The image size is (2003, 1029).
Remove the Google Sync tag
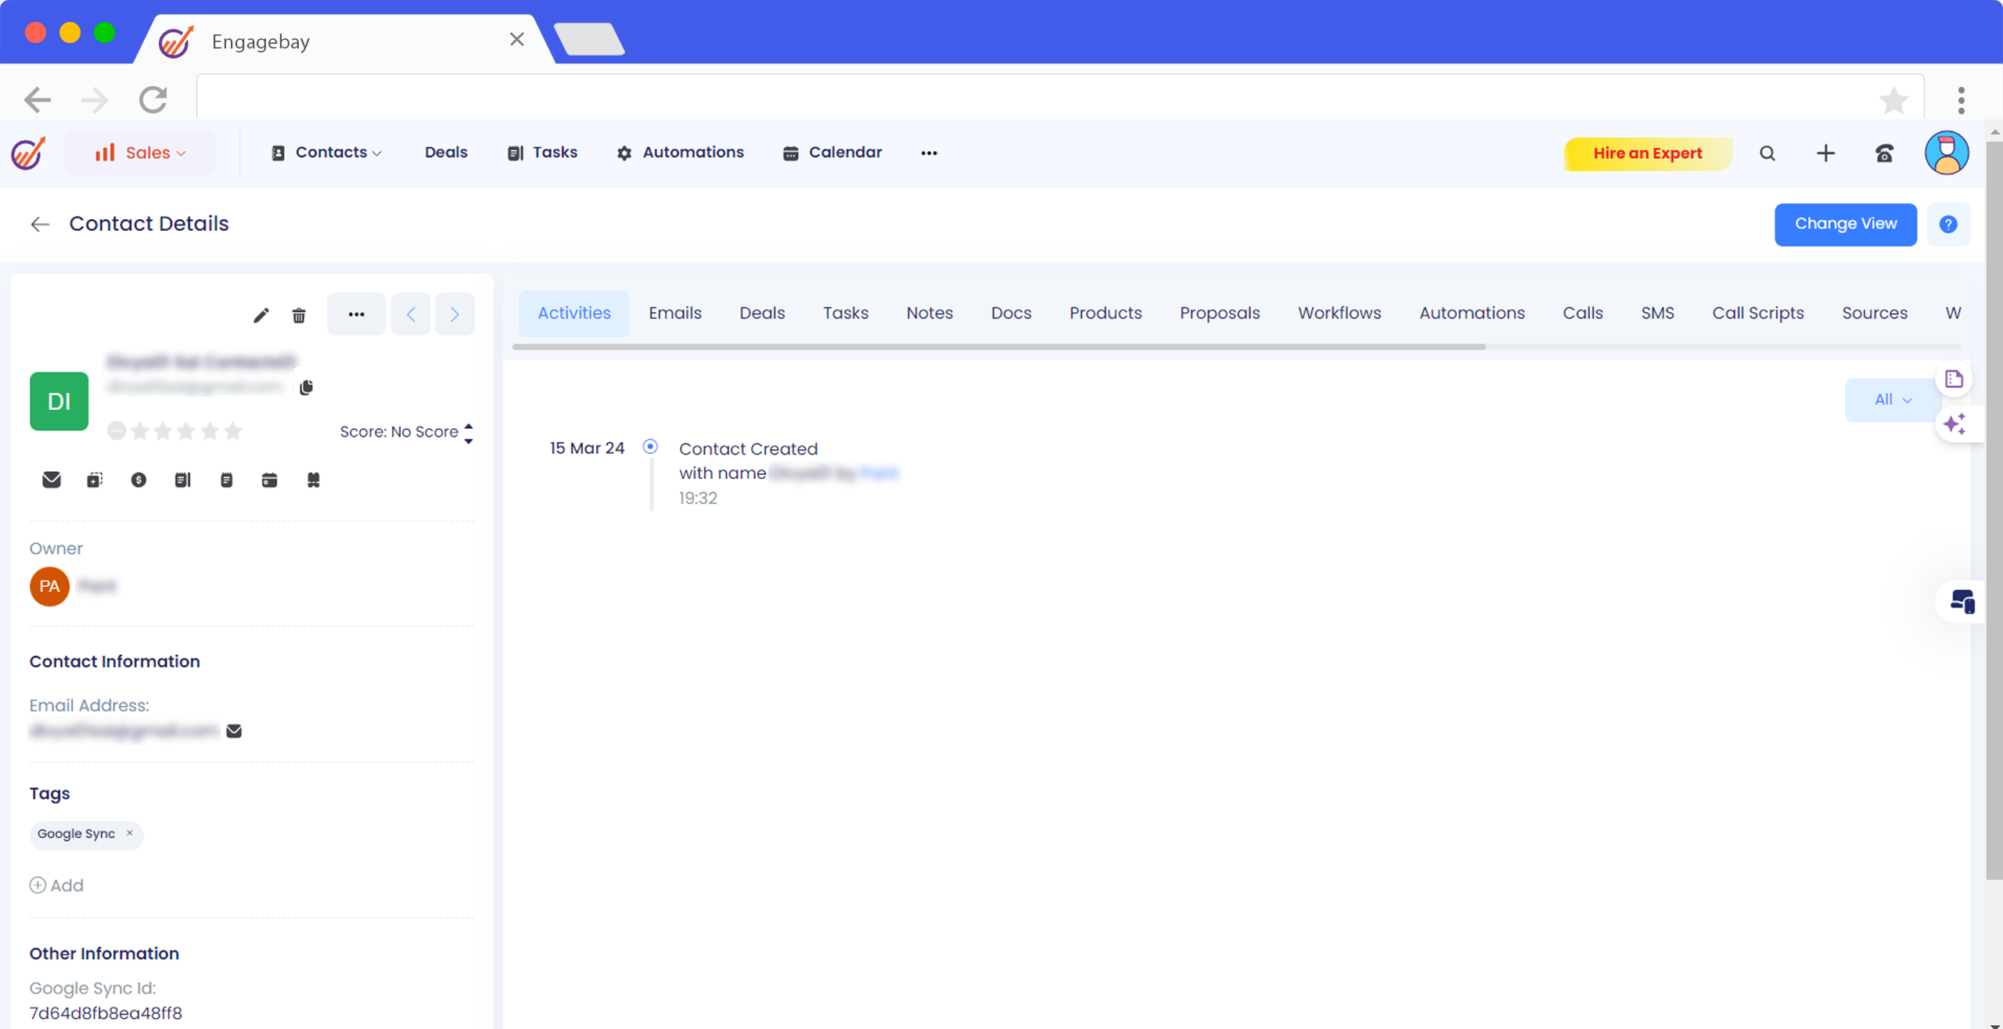pos(130,833)
